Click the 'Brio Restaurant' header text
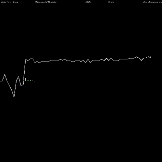162x162 pixels. (x=151, y=2)
